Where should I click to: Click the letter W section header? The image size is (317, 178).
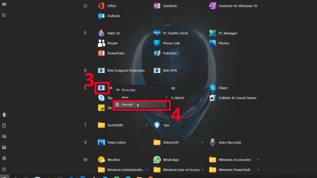pos(85,160)
